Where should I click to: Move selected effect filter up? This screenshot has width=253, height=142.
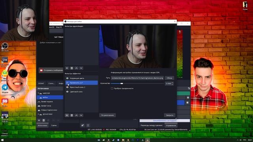(x=76, y=115)
